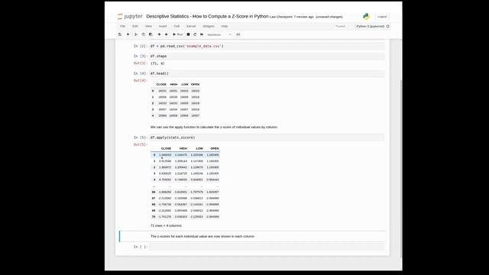Click LOW header in zscore table
This screenshot has height=275, width=489.
[x=199, y=149]
